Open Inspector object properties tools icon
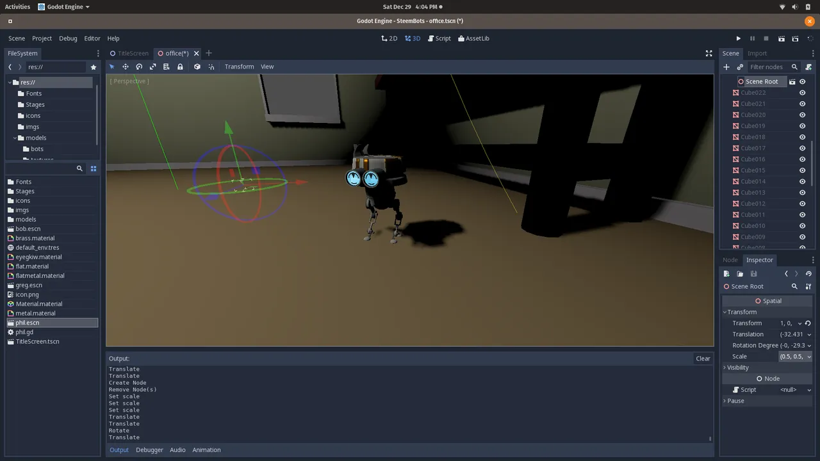 [808, 286]
